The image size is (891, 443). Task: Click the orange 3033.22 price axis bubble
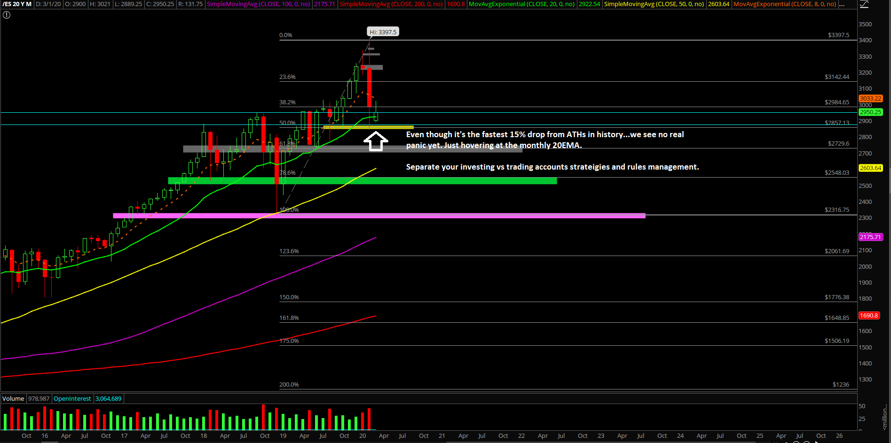871,99
